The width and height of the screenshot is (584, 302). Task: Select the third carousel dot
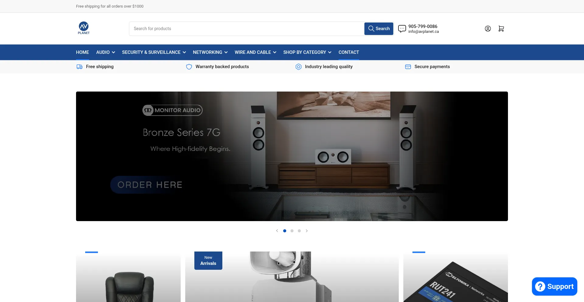pyautogui.click(x=299, y=231)
